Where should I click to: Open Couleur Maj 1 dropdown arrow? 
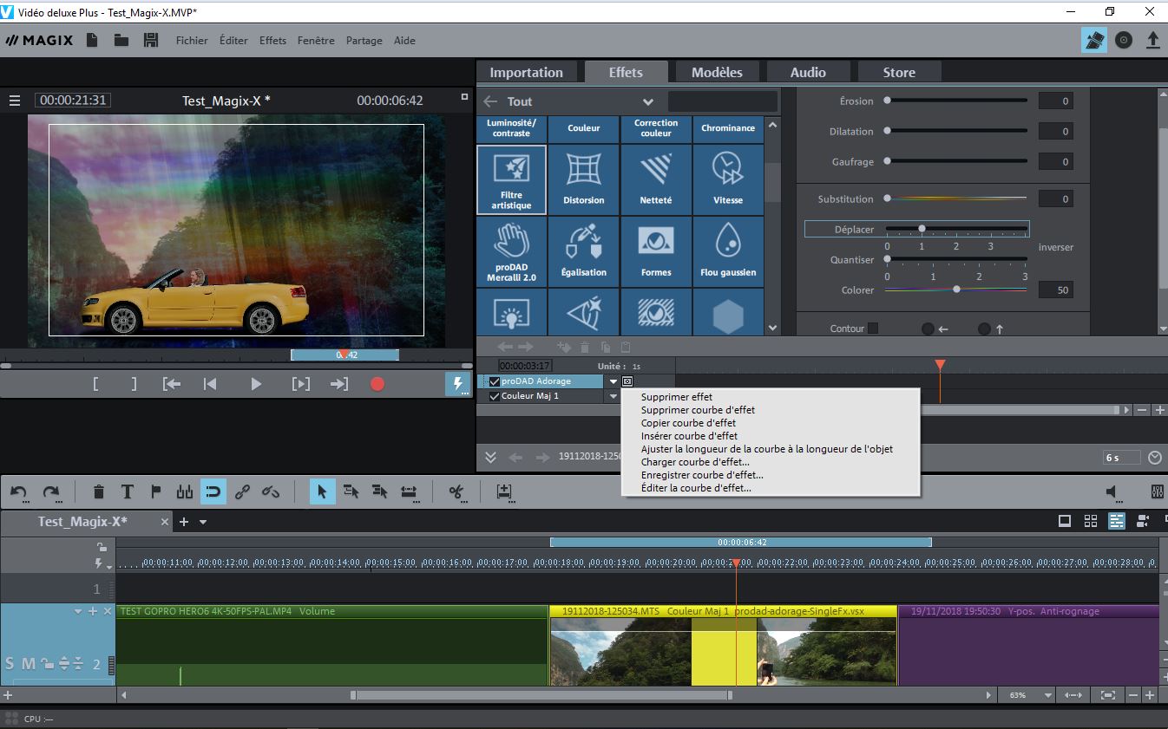614,396
